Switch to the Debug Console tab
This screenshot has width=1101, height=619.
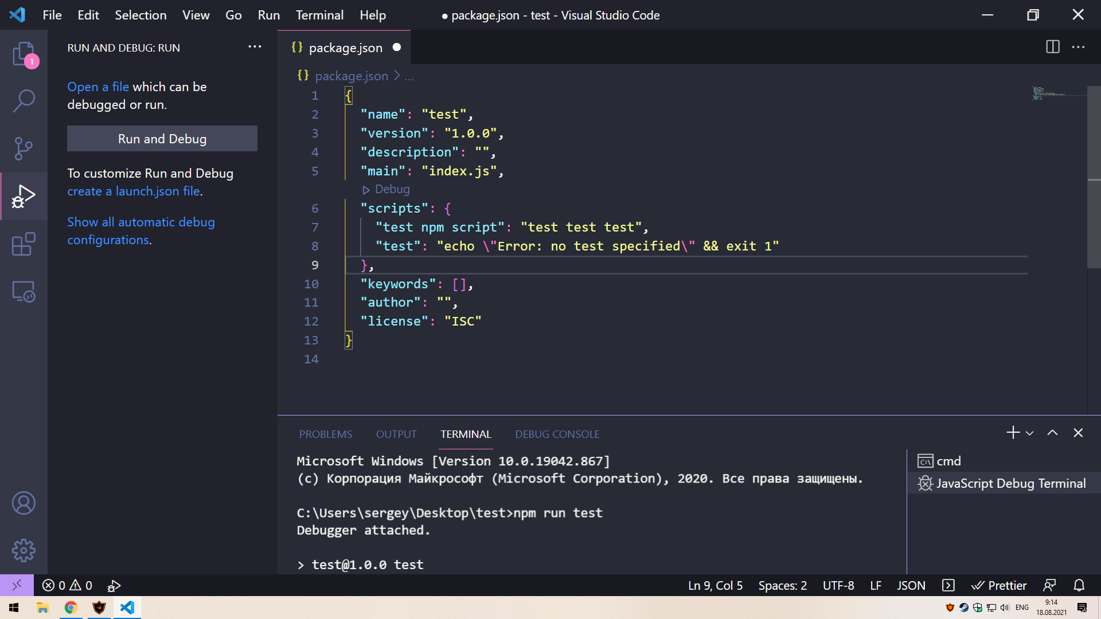[557, 434]
